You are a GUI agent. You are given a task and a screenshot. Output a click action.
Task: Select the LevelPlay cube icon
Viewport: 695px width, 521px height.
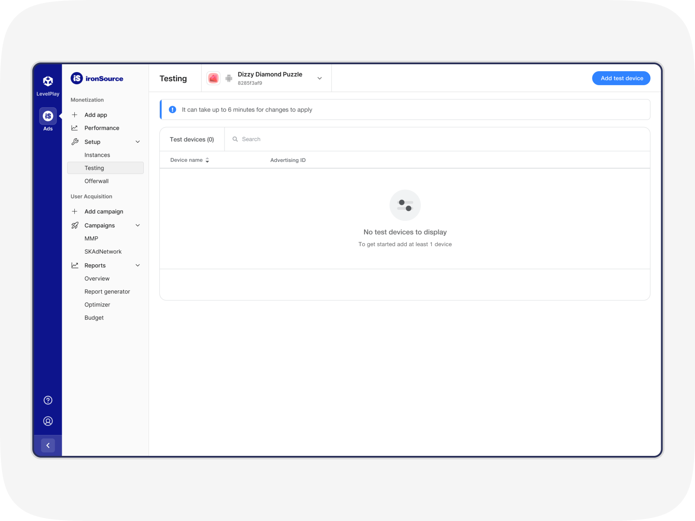coord(48,81)
